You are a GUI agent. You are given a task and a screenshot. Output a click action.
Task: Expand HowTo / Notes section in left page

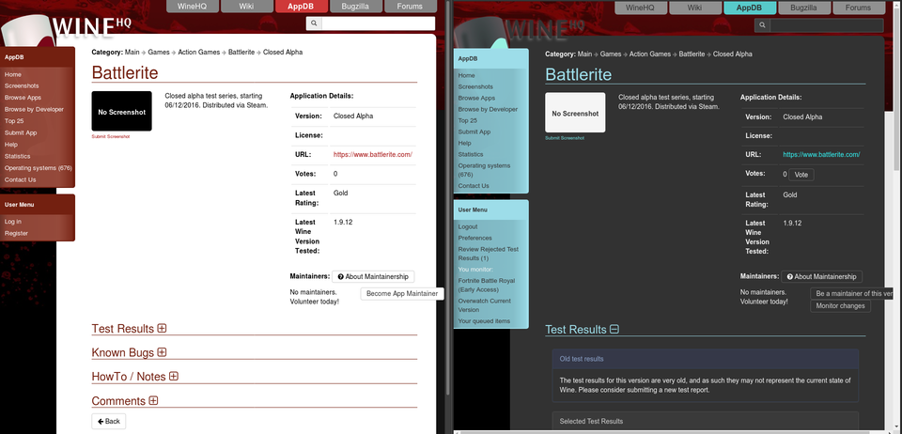(x=174, y=376)
